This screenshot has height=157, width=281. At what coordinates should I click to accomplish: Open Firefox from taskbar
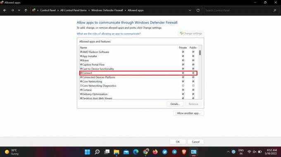point(155,152)
